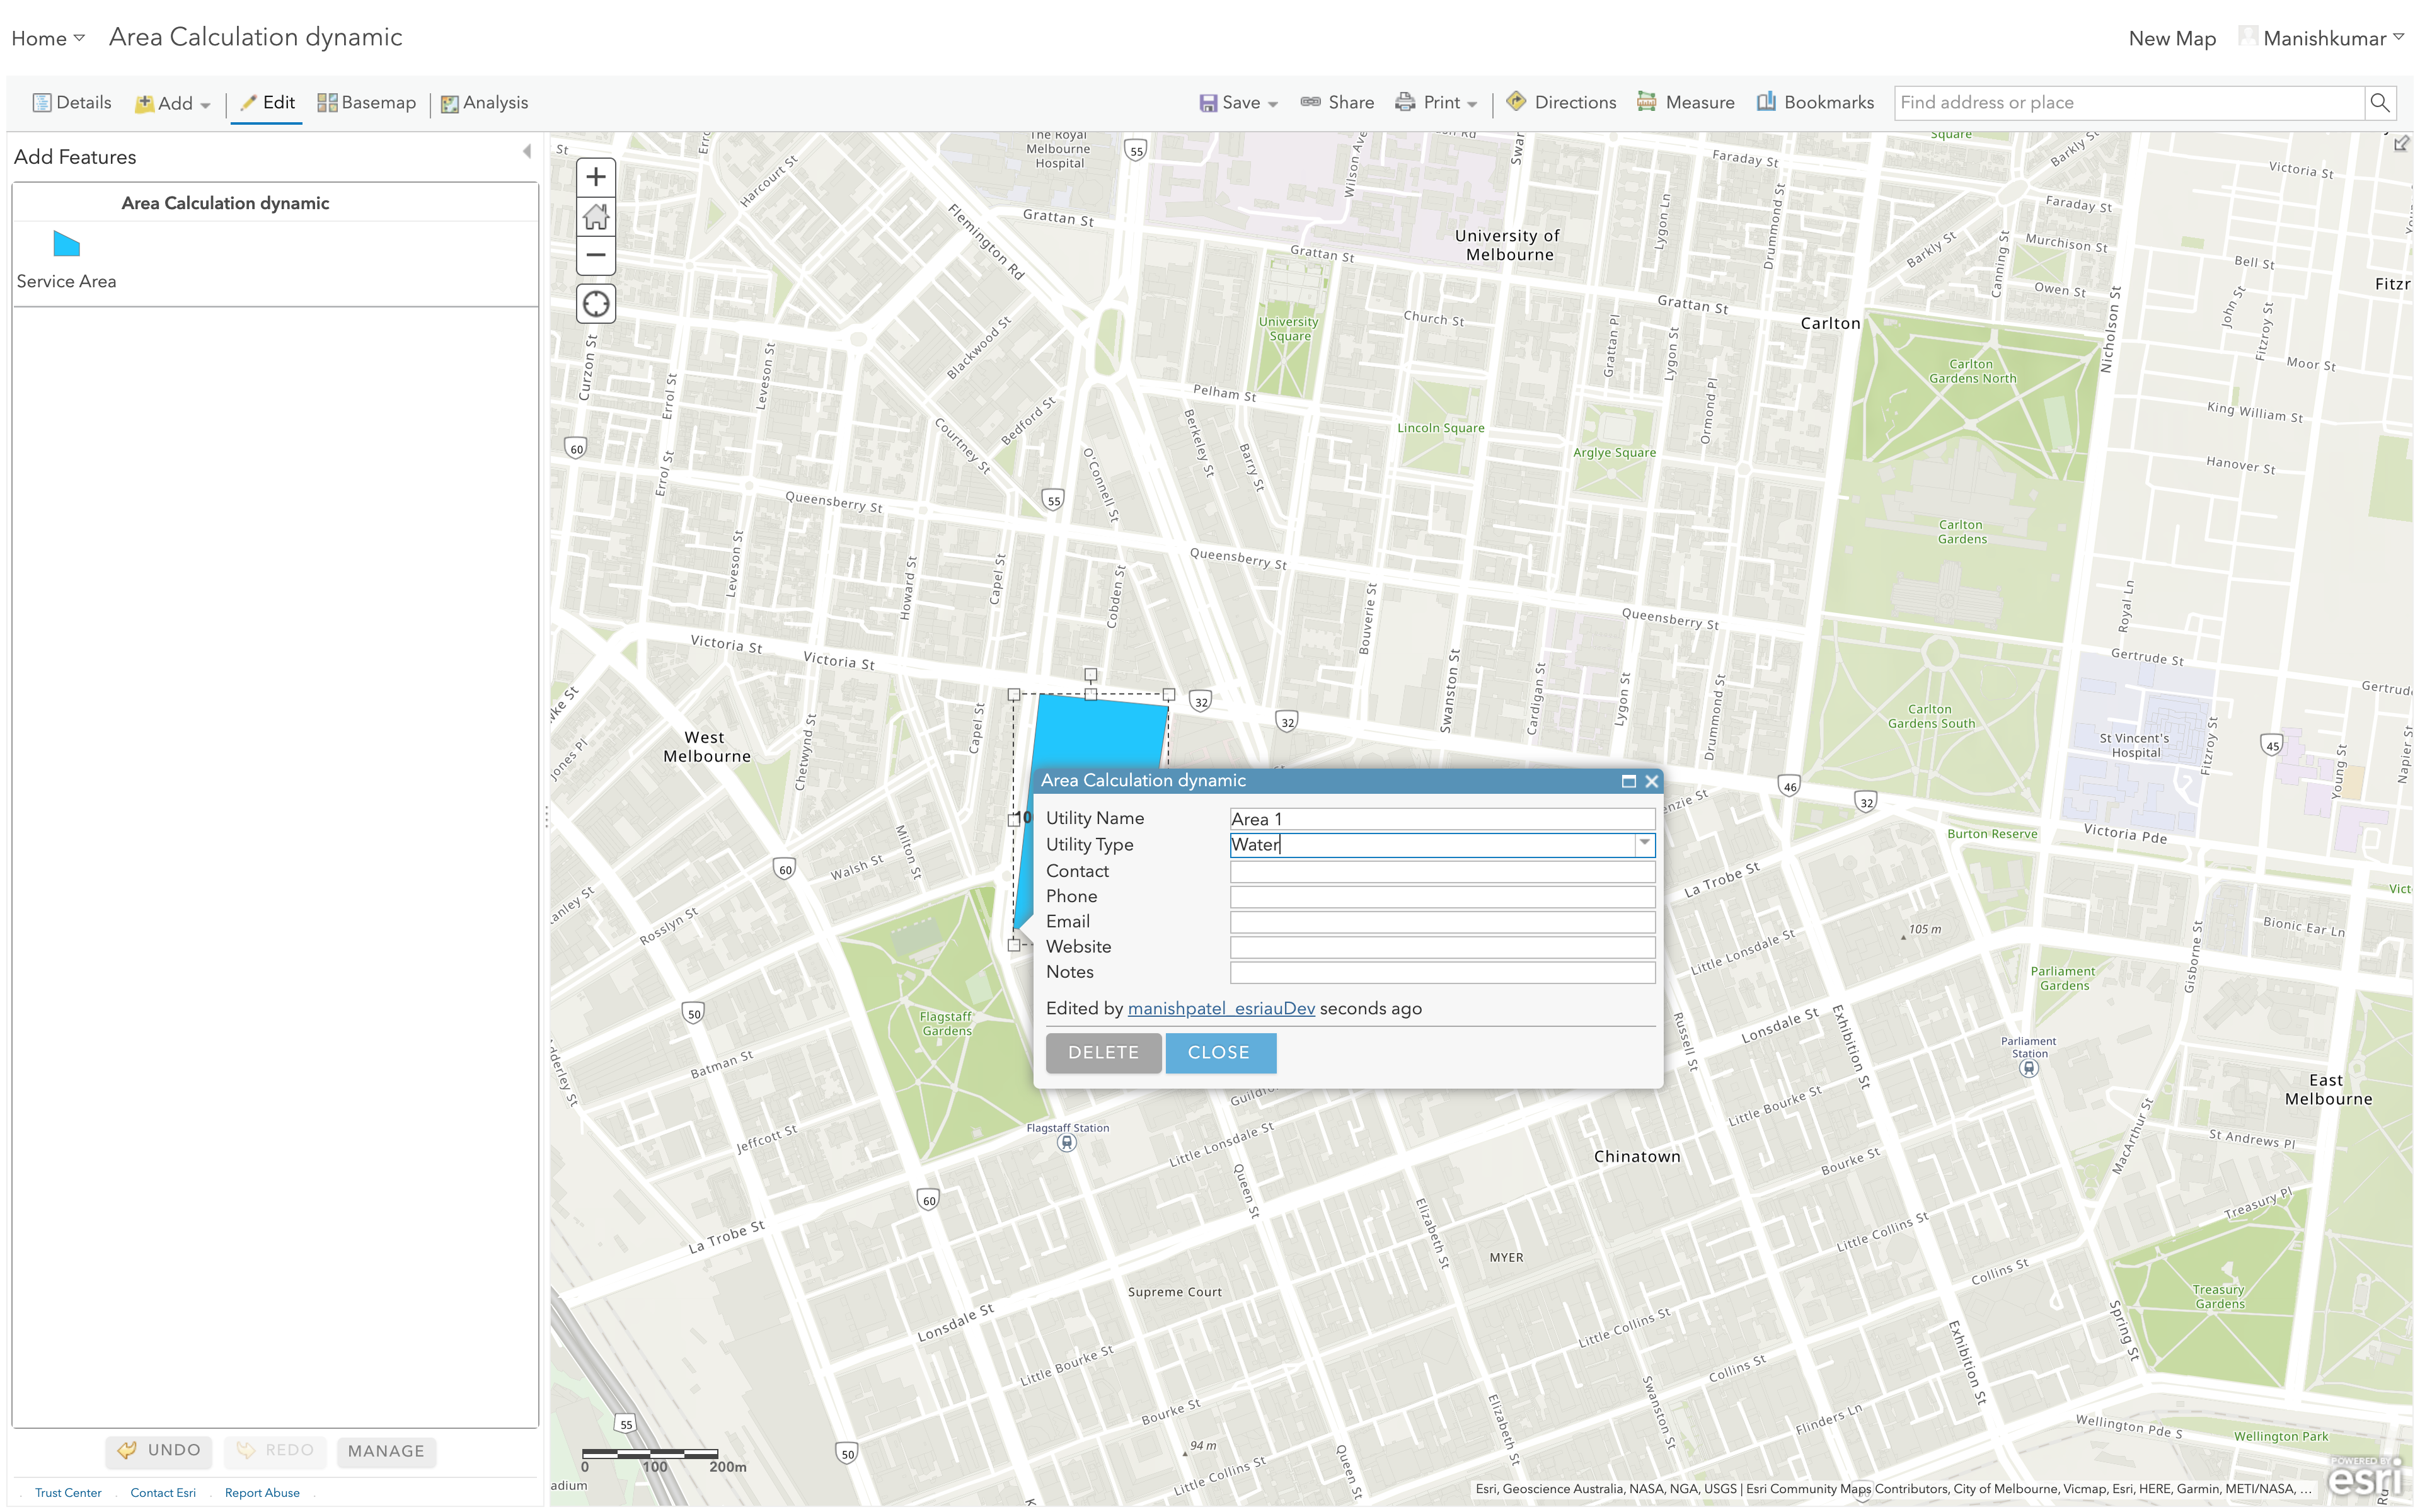Click the CLOSE button in dialog
This screenshot has width=2420, height=1512.
pyautogui.click(x=1219, y=1052)
